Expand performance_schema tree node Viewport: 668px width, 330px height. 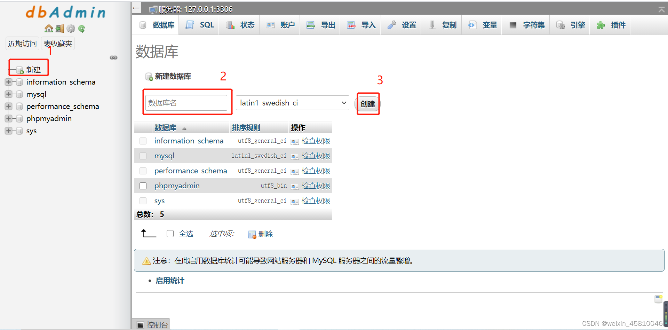coord(8,107)
